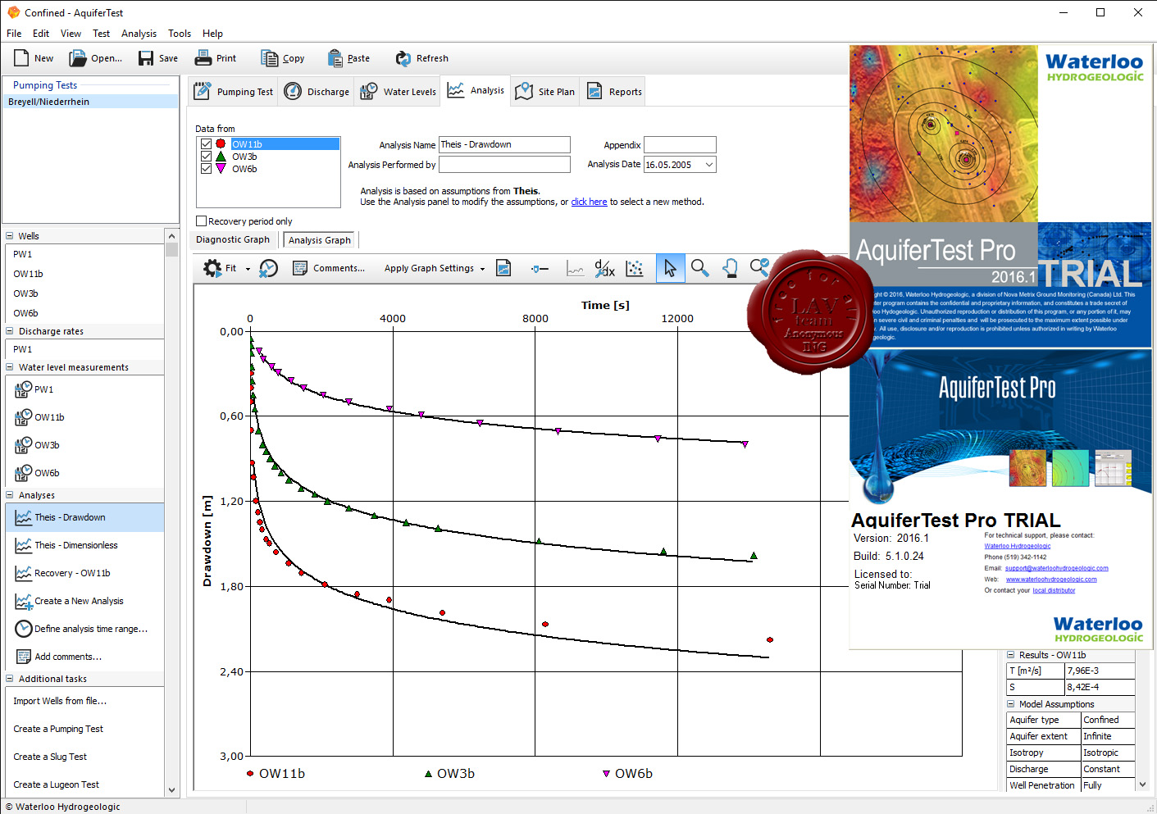
Task: Collapse the Analyses section
Action: (10, 495)
